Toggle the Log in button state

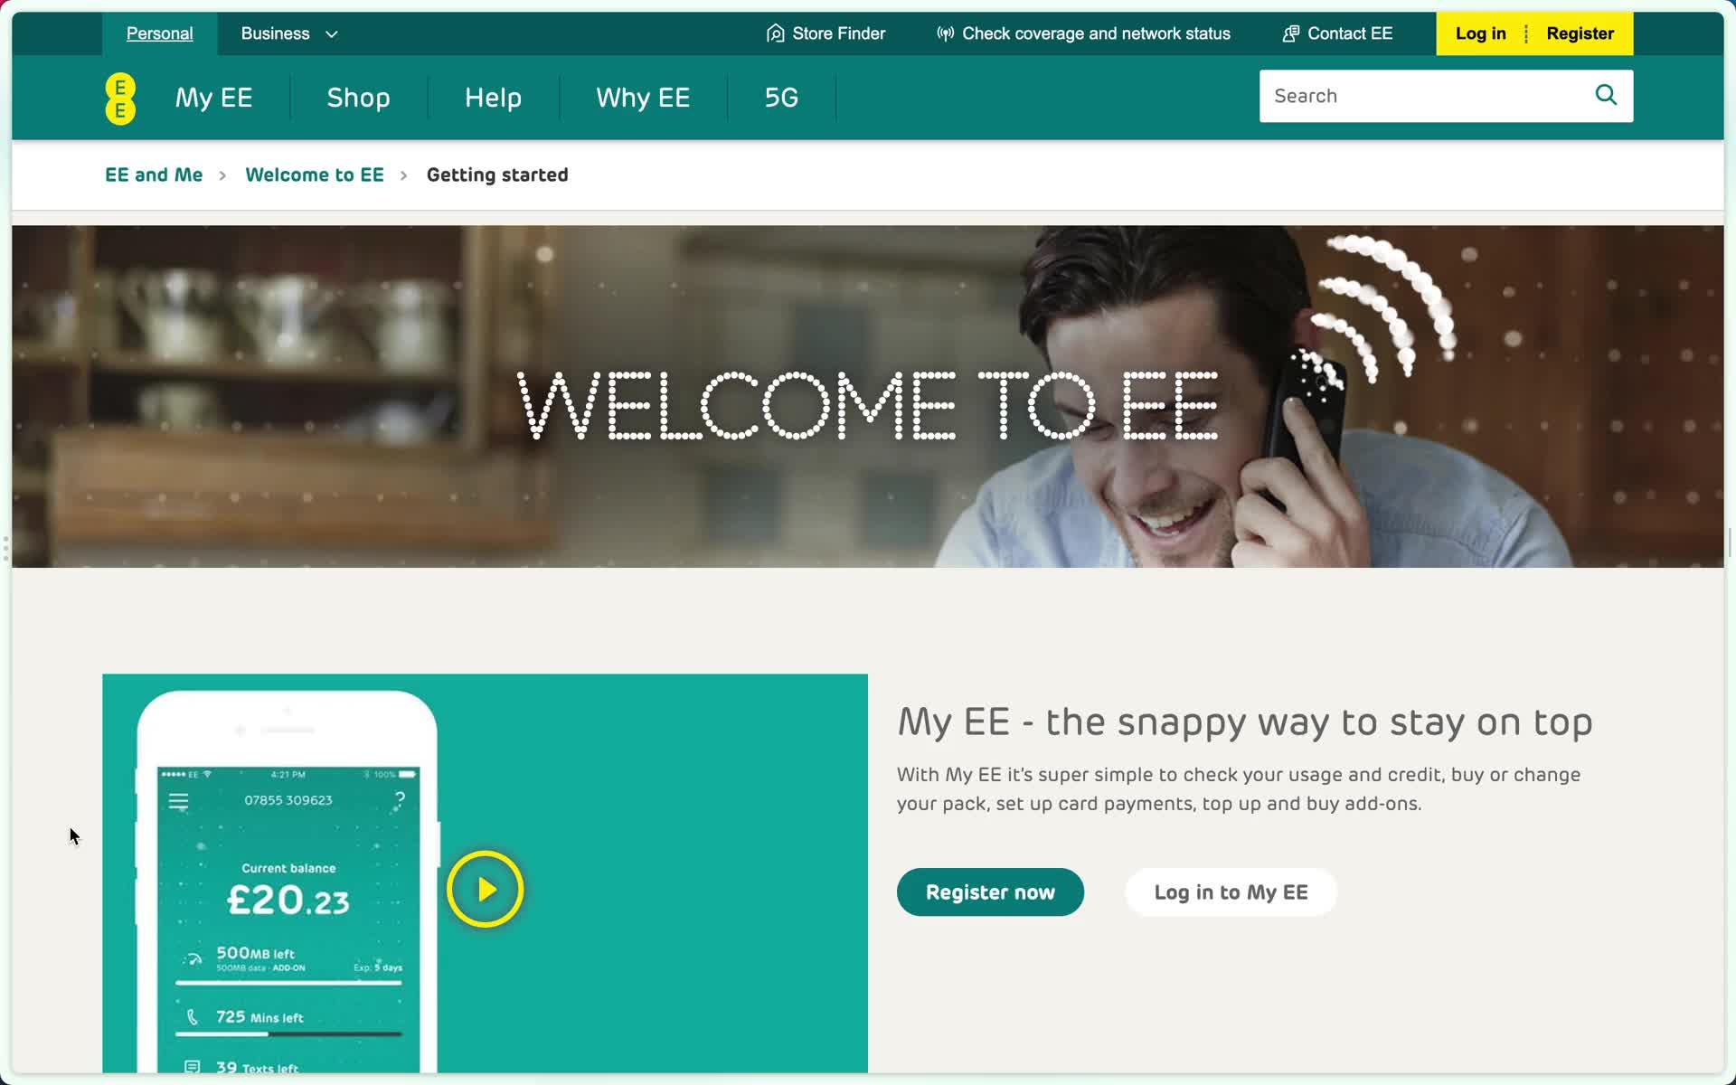point(1481,33)
